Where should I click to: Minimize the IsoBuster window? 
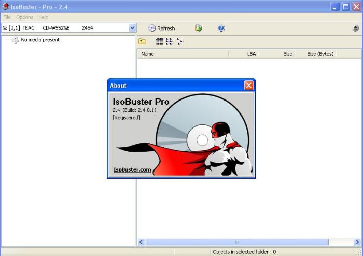click(x=335, y=7)
